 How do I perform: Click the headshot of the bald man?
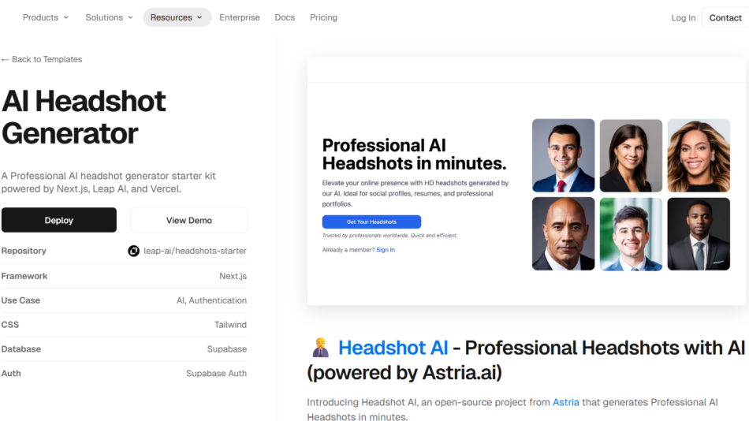pos(563,234)
